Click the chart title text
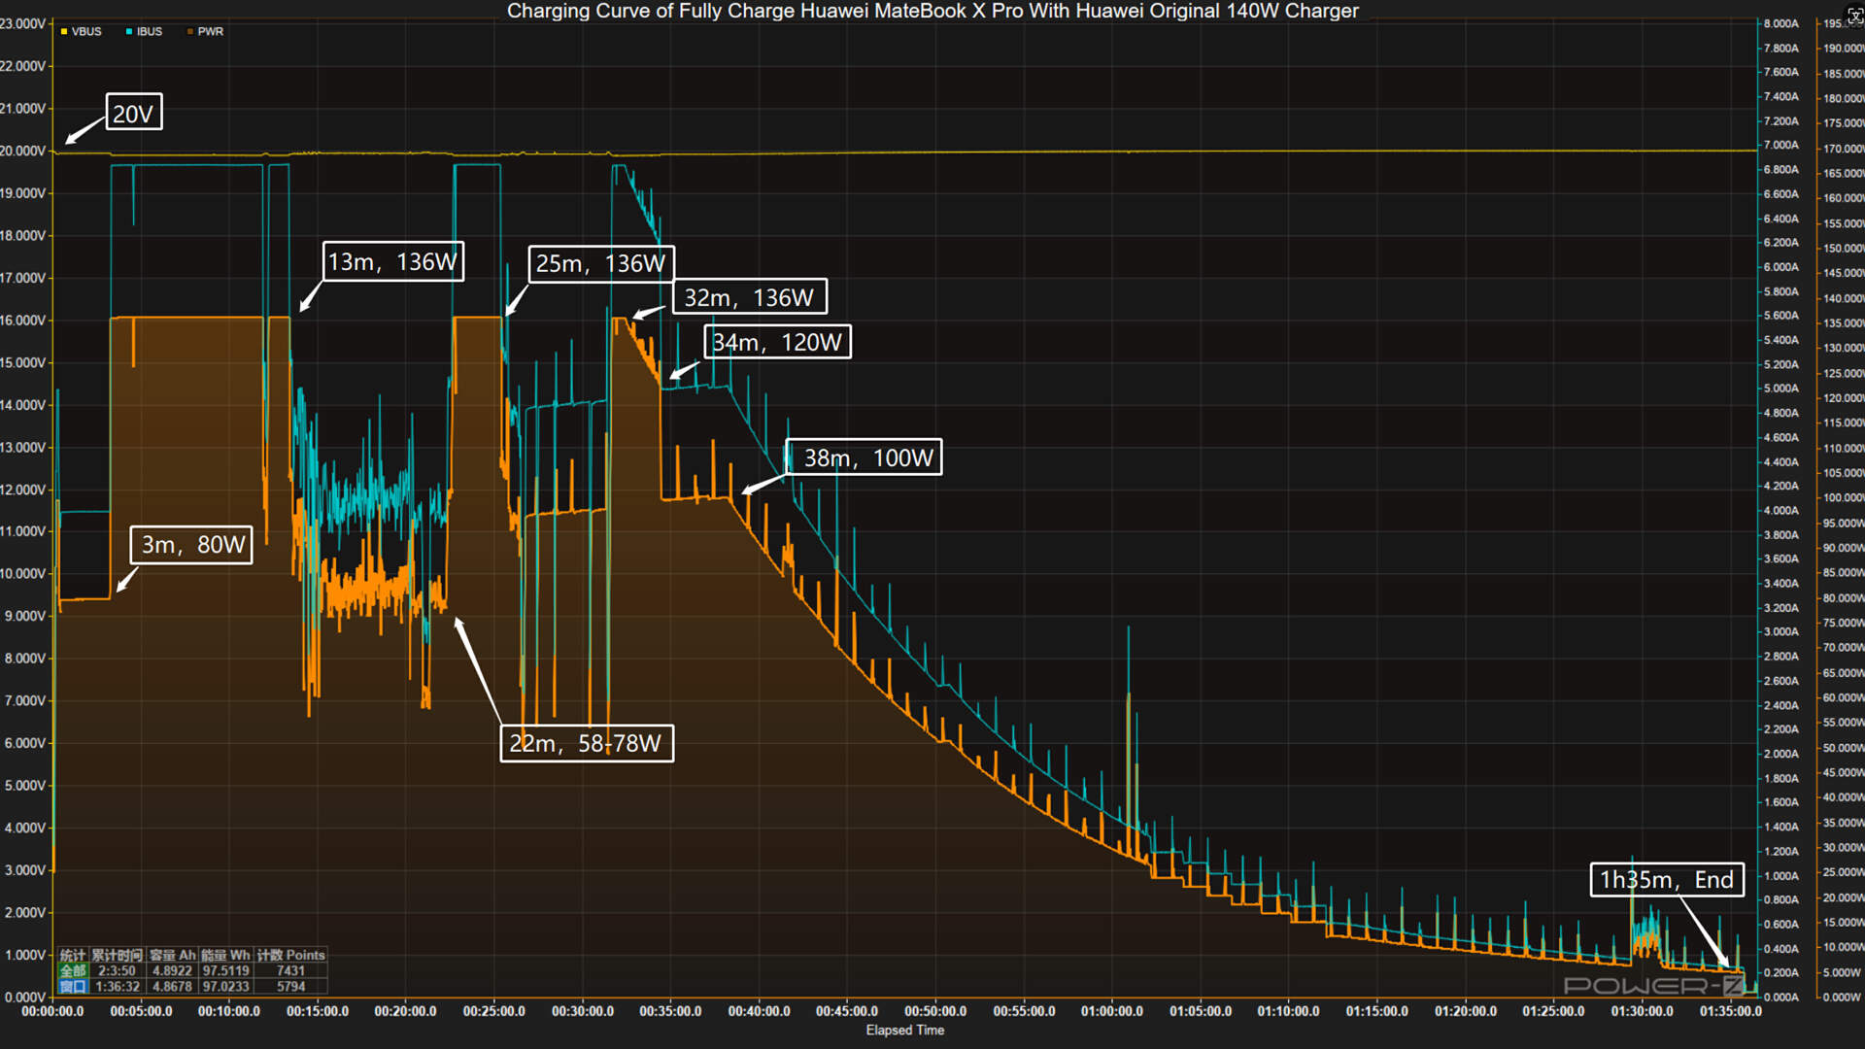1865x1049 pixels. point(932,11)
